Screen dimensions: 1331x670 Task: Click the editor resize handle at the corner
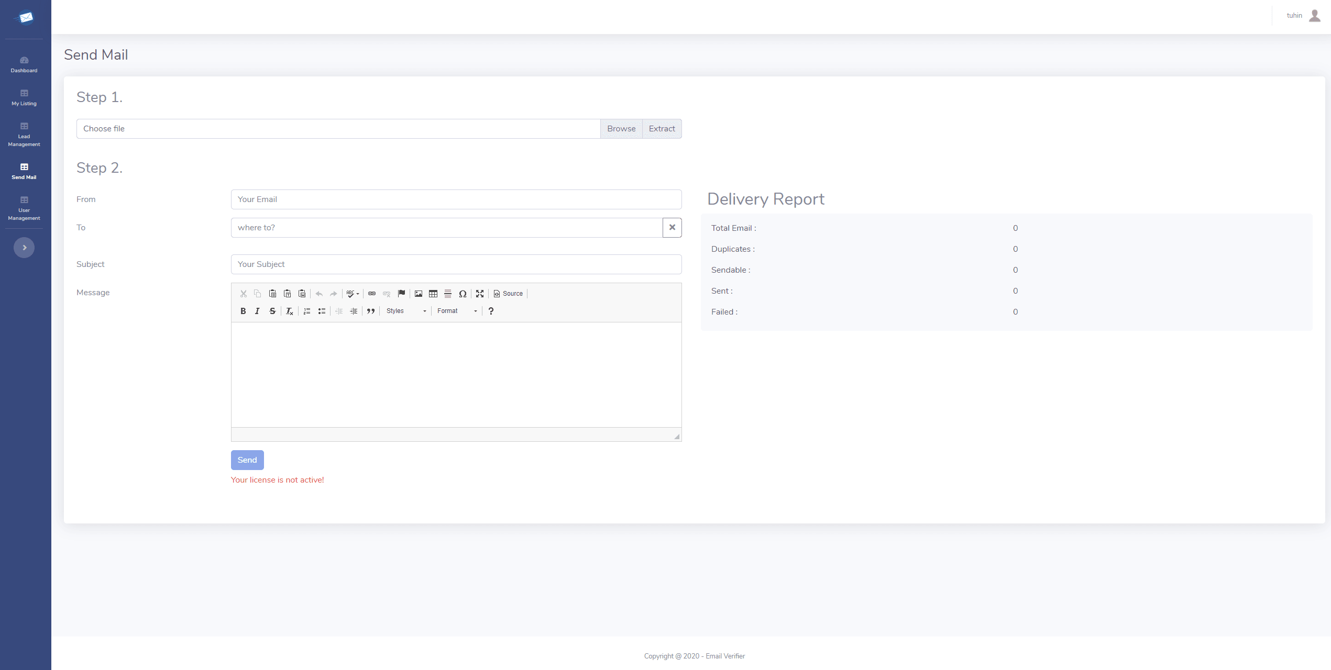pyautogui.click(x=677, y=436)
